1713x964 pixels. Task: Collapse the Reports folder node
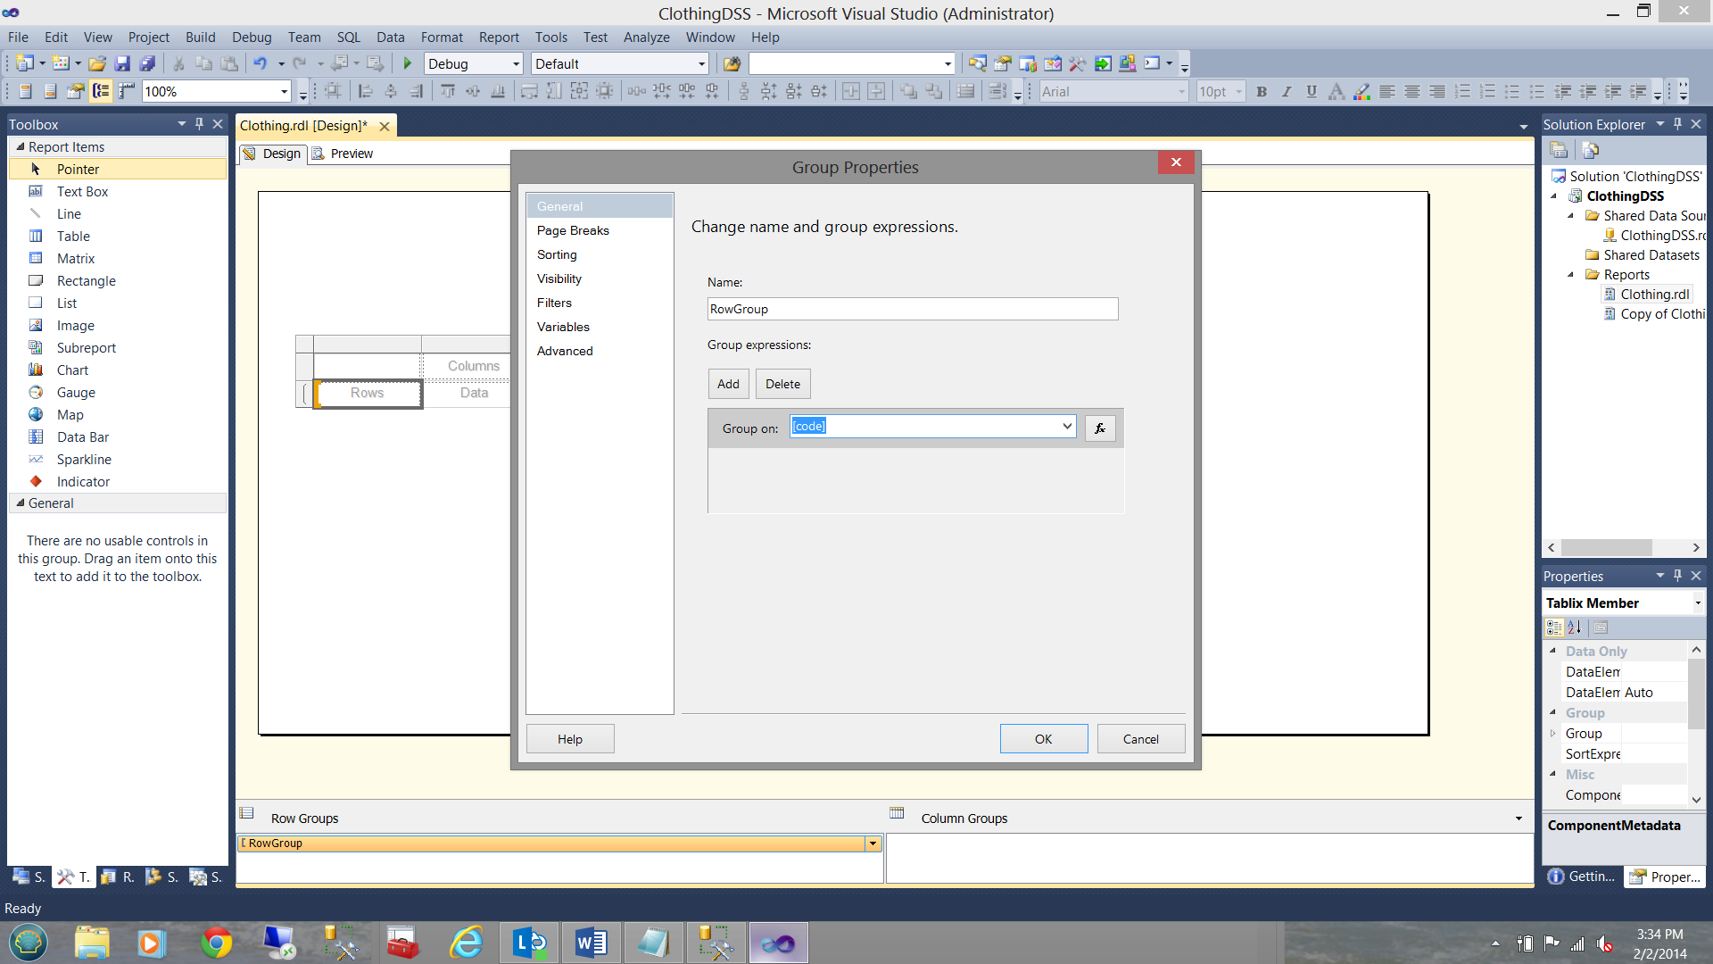click(1571, 275)
